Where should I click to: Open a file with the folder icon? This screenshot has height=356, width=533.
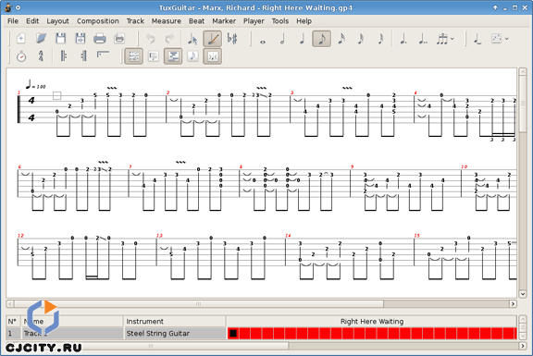click(x=41, y=39)
